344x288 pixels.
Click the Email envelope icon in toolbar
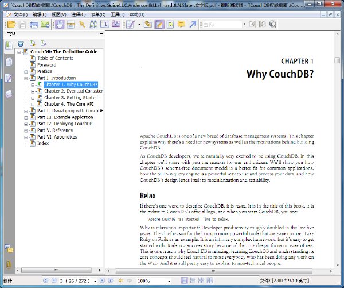click(x=45, y=24)
